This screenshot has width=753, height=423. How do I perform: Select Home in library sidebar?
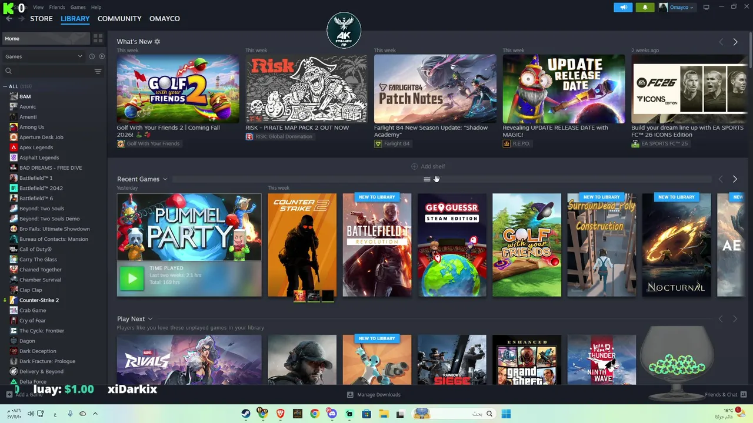point(46,38)
